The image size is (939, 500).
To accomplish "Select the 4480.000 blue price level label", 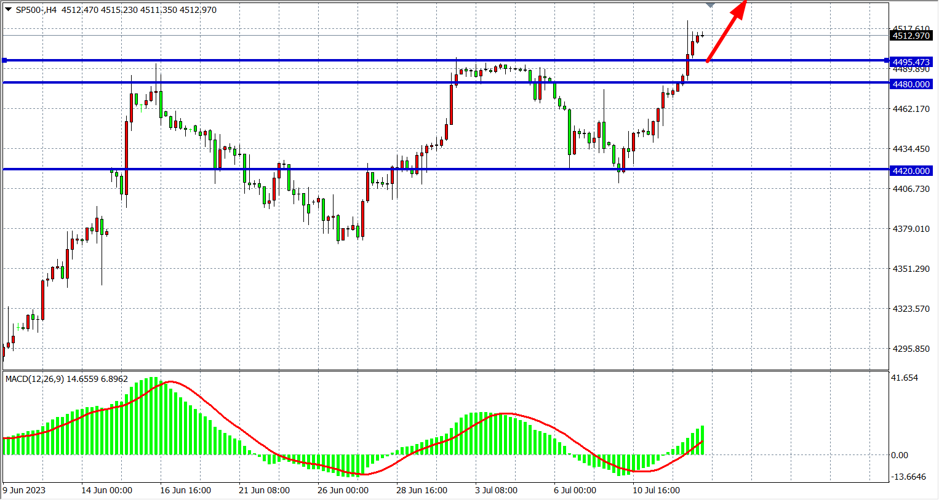I will point(911,84).
